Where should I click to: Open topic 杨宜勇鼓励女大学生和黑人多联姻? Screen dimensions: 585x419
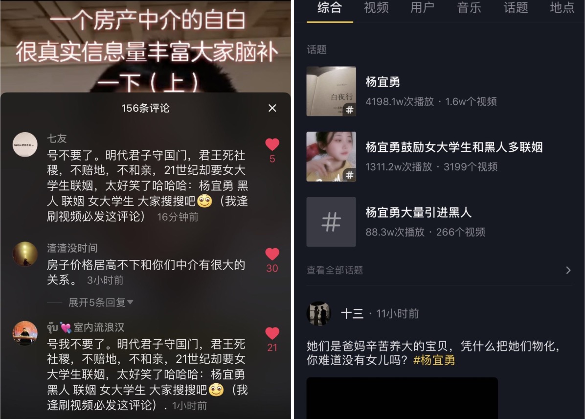454,147
